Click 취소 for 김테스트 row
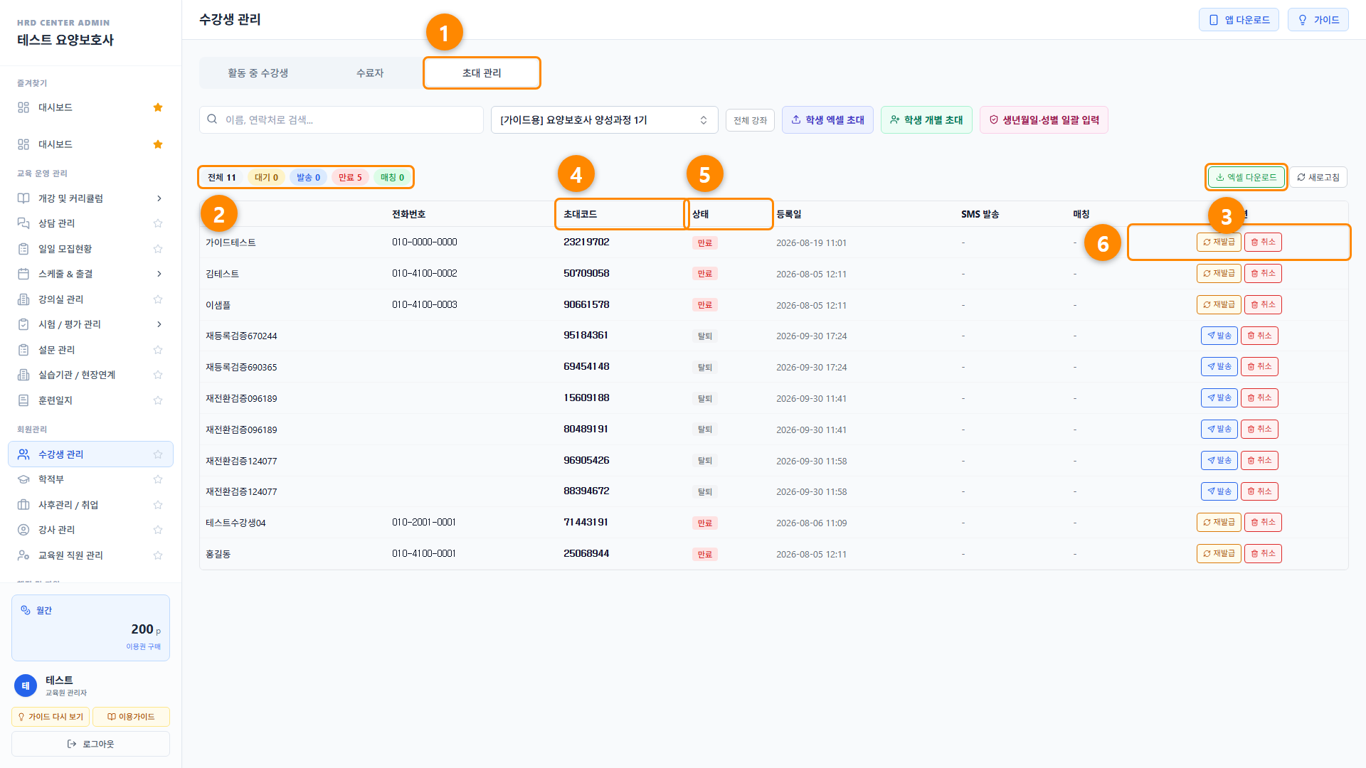This screenshot has height=768, width=1366. pyautogui.click(x=1263, y=274)
